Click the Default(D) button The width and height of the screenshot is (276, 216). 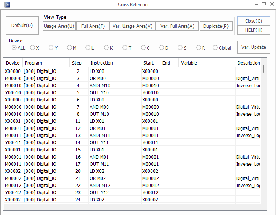[22, 26]
